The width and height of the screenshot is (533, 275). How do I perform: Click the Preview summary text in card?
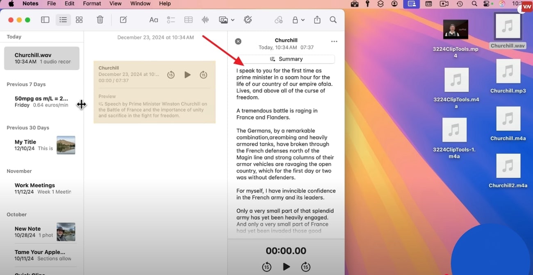click(153, 110)
